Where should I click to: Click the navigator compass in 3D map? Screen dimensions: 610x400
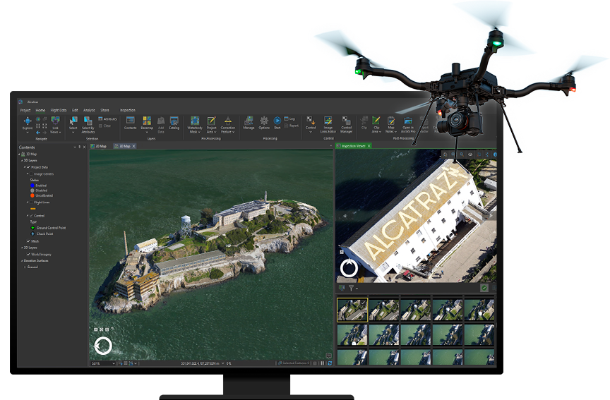(103, 346)
